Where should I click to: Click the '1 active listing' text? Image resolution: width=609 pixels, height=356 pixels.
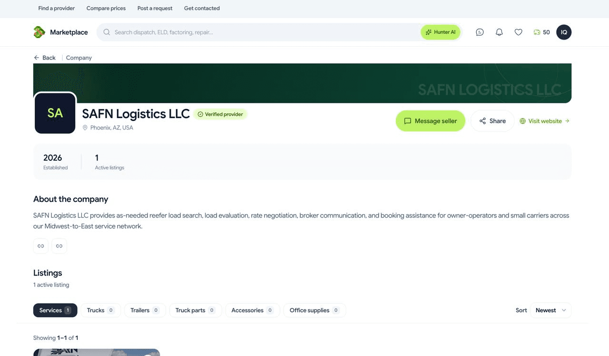(51, 285)
